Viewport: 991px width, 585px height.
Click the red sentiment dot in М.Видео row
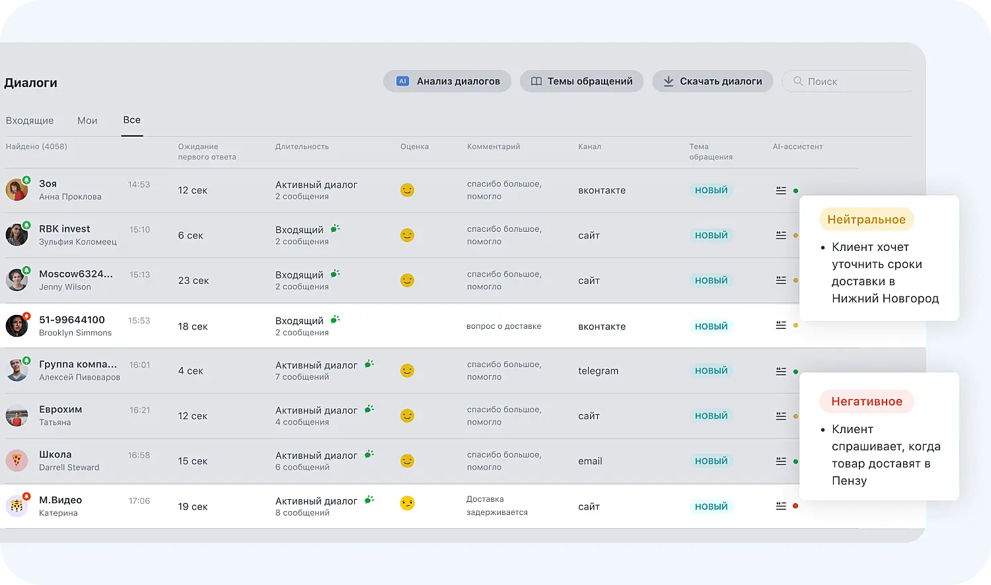tap(795, 506)
